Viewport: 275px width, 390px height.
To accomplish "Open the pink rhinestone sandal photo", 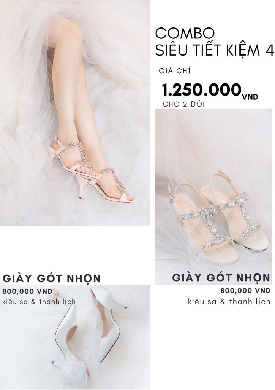I will pyautogui.click(x=75, y=113).
